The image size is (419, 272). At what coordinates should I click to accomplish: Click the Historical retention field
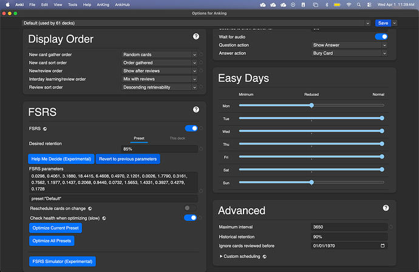pos(349,237)
